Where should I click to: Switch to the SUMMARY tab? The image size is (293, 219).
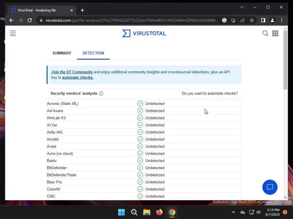[x=62, y=53]
